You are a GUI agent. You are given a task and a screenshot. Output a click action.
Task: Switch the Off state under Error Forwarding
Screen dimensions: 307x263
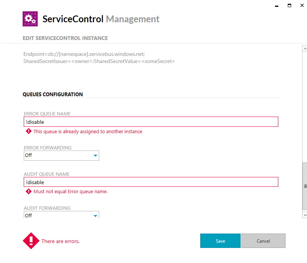pos(61,155)
